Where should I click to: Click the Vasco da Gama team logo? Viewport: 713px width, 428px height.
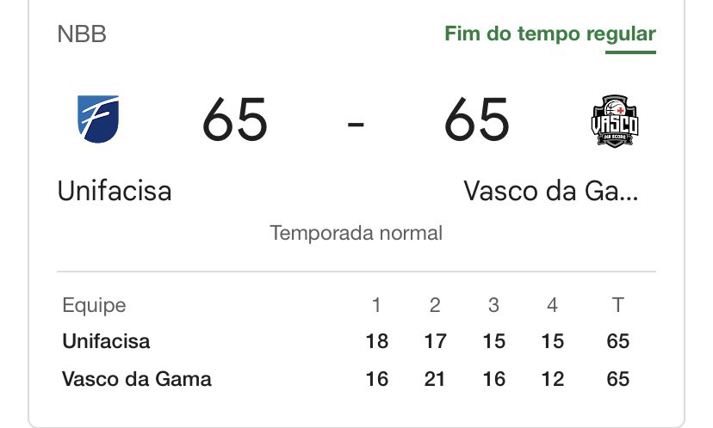pyautogui.click(x=614, y=119)
